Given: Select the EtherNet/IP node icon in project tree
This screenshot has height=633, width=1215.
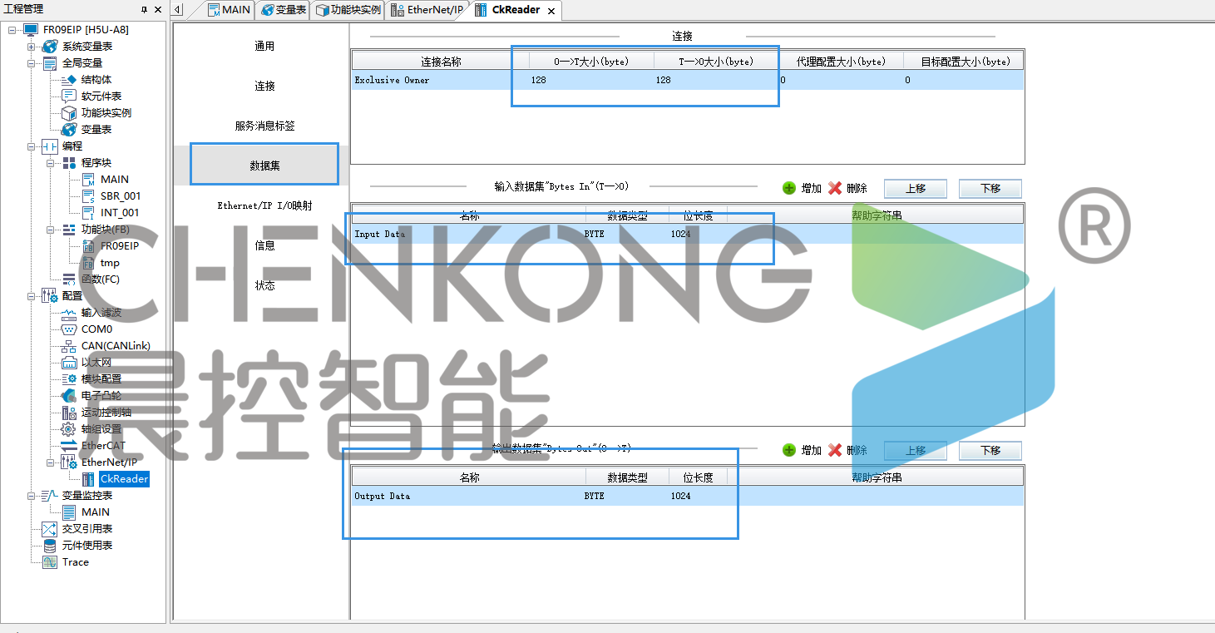Looking at the screenshot, I should tap(69, 462).
